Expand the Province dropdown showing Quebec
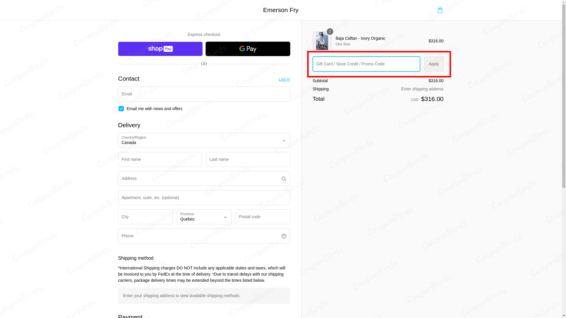This screenshot has height=318, width=566. 204,217
